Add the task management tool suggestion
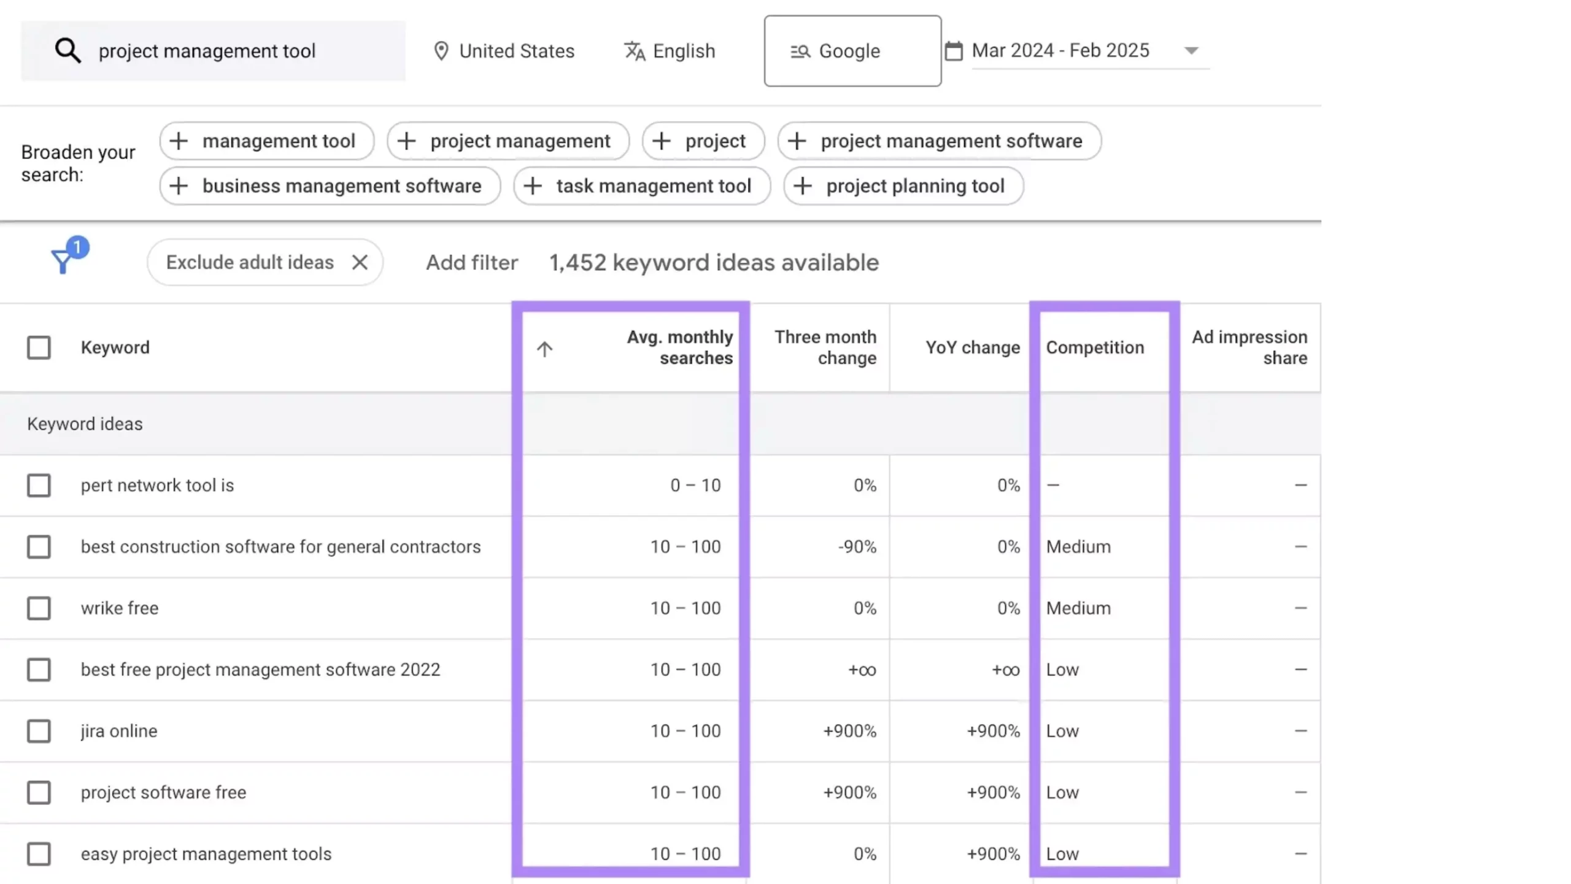Image resolution: width=1571 pixels, height=884 pixels. coord(642,186)
